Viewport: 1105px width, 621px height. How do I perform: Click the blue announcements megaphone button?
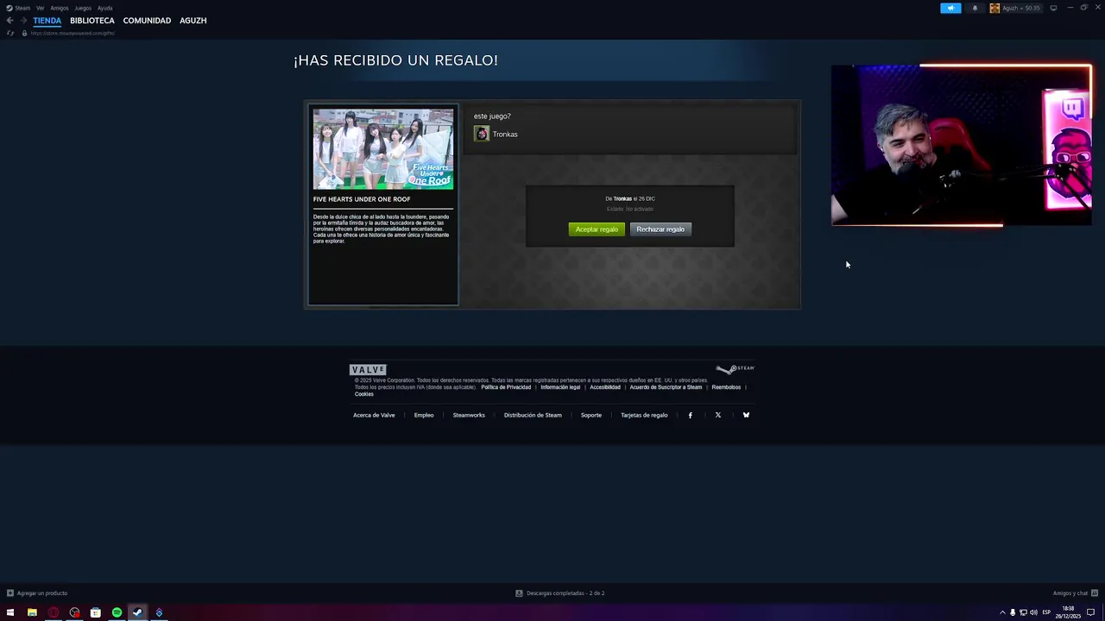coord(950,8)
